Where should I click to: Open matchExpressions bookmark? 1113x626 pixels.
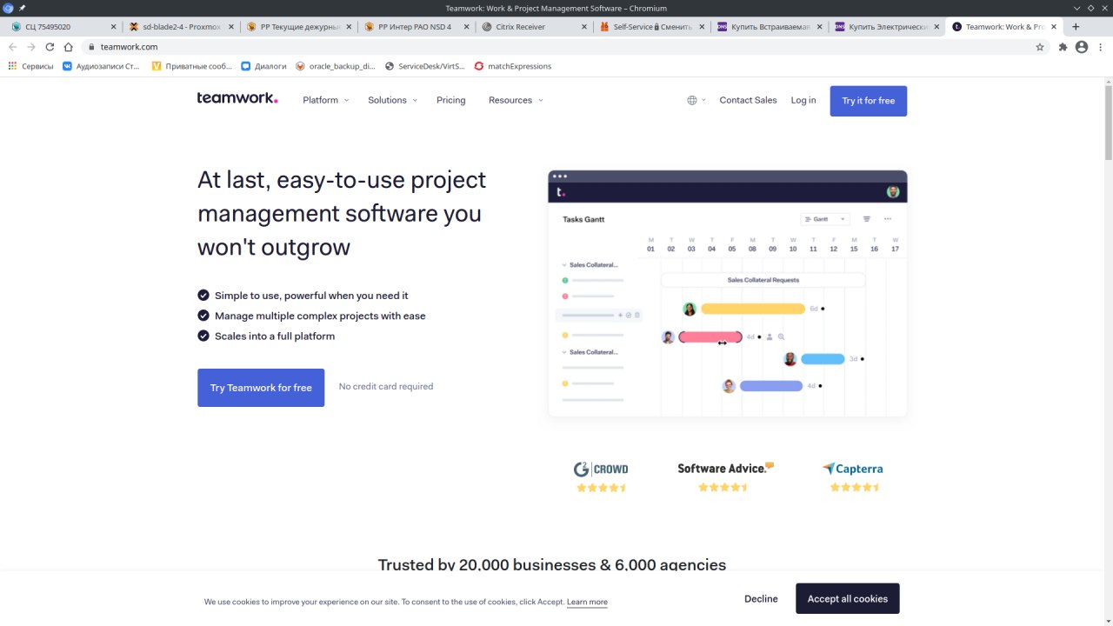[x=513, y=66]
